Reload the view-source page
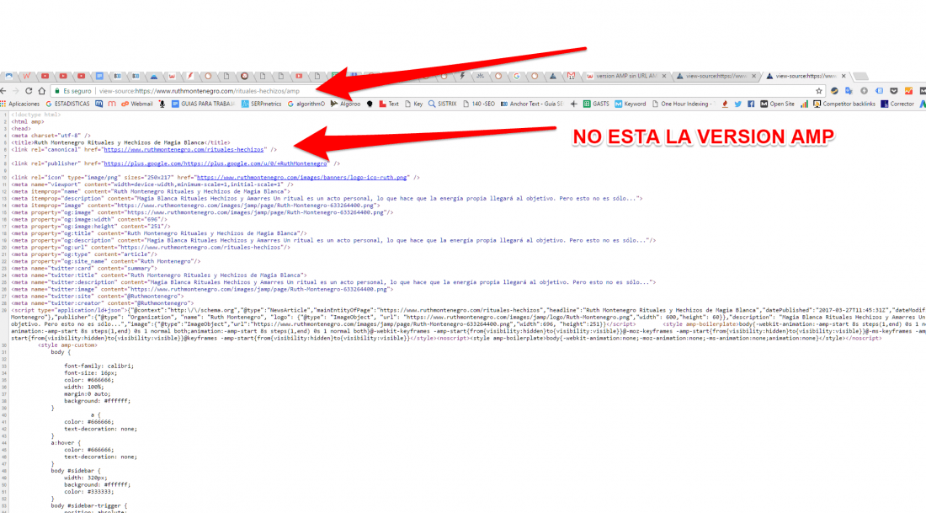 pos(29,91)
